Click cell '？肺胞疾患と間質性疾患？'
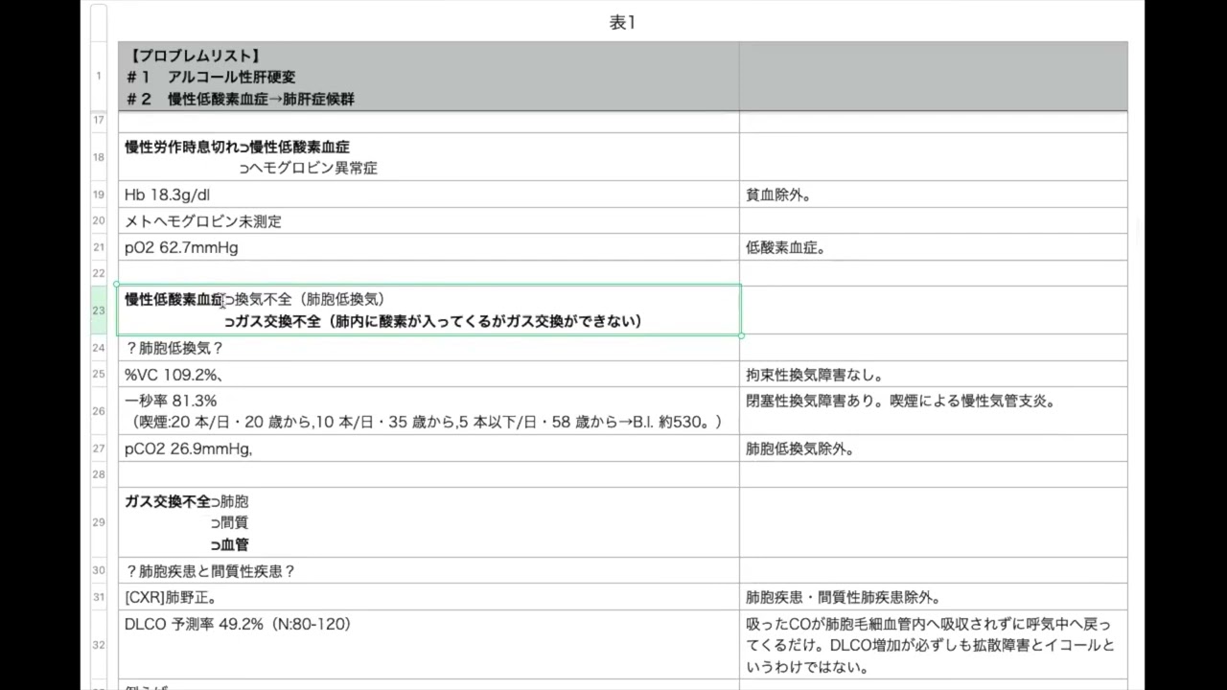Image resolution: width=1227 pixels, height=690 pixels. pyautogui.click(x=428, y=571)
